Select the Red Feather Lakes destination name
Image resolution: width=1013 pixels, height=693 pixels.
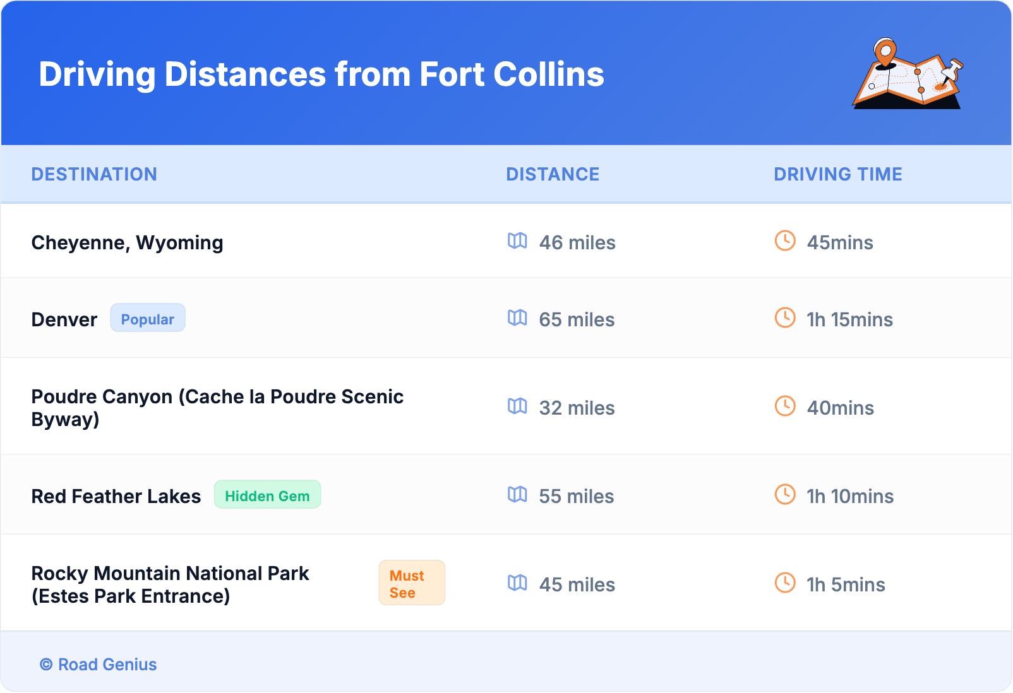click(x=116, y=497)
